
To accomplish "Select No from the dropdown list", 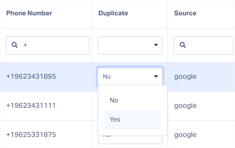I will tap(132, 100).
